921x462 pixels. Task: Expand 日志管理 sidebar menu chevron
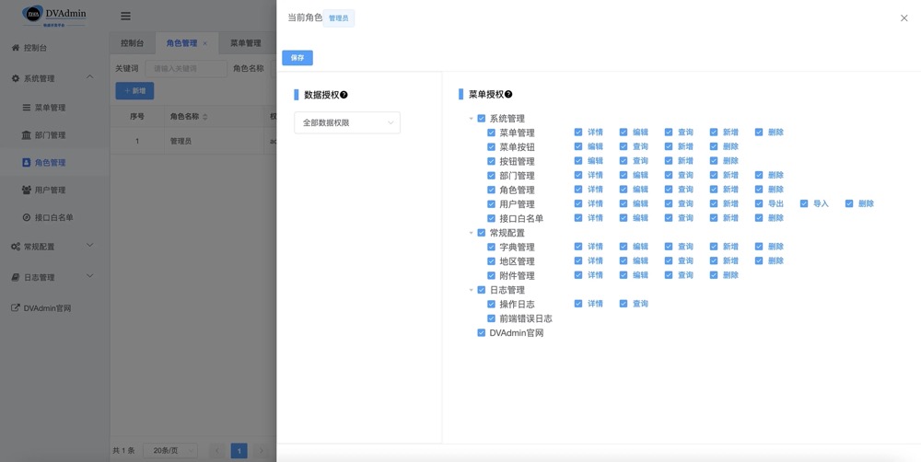click(90, 276)
